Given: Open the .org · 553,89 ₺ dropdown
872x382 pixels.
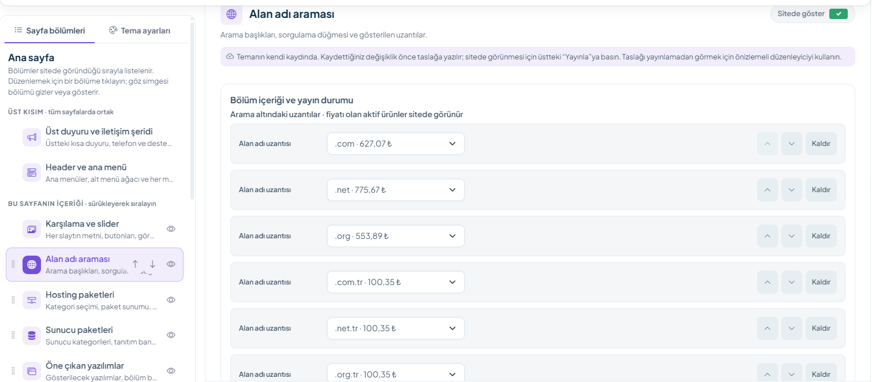Looking at the screenshot, I should pyautogui.click(x=395, y=236).
